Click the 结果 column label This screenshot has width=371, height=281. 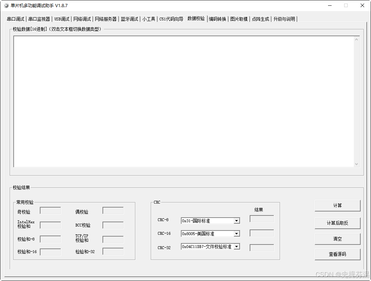tap(259, 210)
